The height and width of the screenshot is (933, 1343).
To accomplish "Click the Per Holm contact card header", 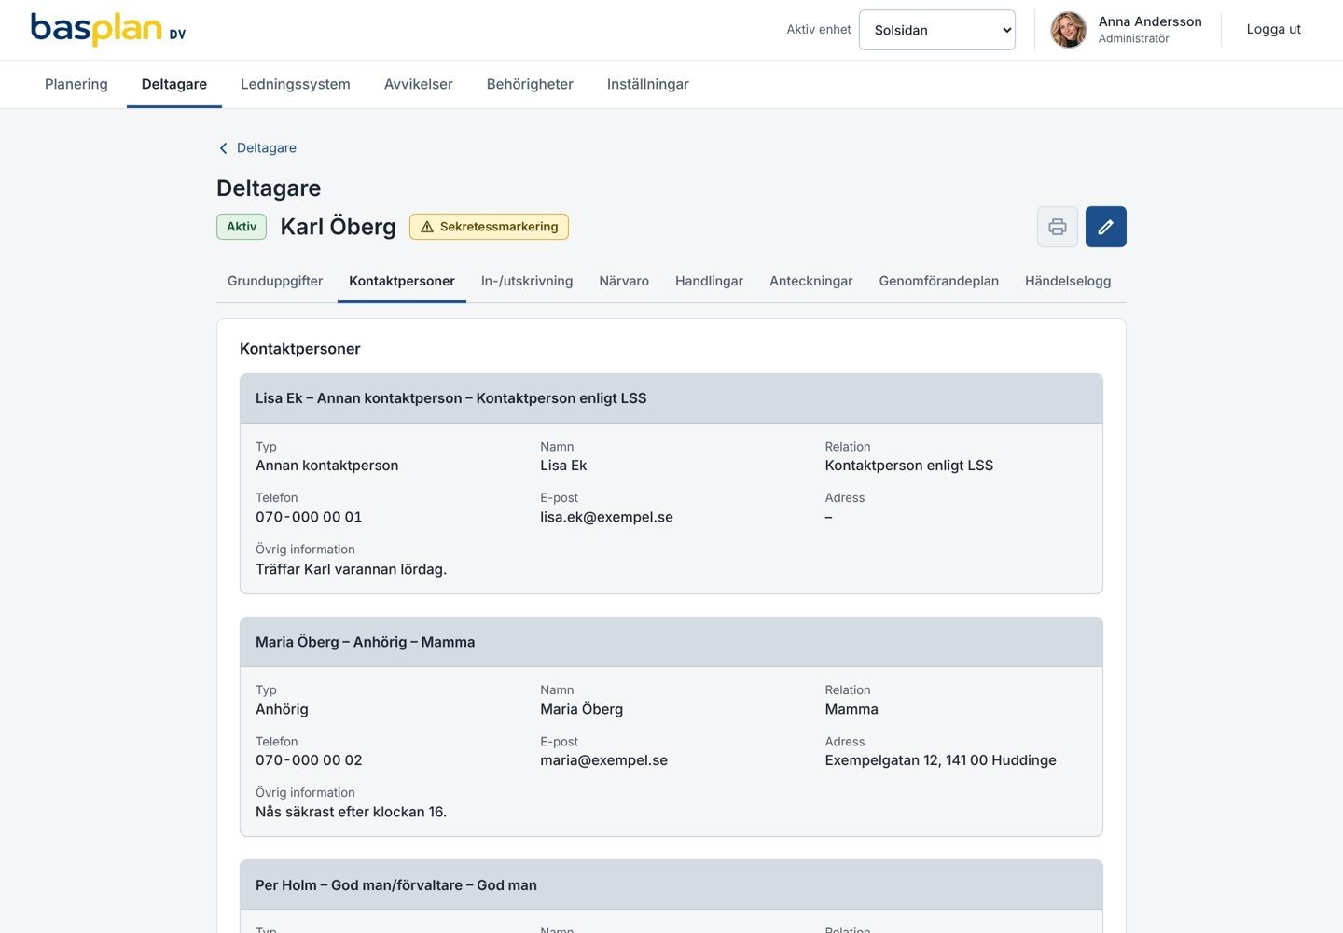I will pyautogui.click(x=671, y=885).
